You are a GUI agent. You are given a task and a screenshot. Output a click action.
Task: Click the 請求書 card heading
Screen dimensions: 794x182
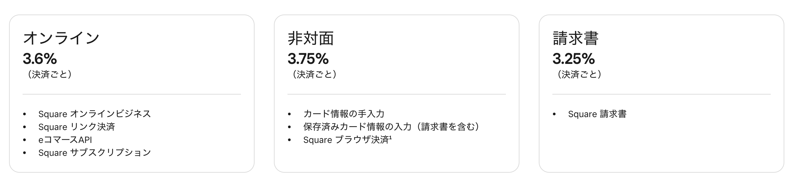(x=576, y=38)
